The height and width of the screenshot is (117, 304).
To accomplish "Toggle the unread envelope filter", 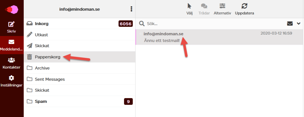I will 290,24.
